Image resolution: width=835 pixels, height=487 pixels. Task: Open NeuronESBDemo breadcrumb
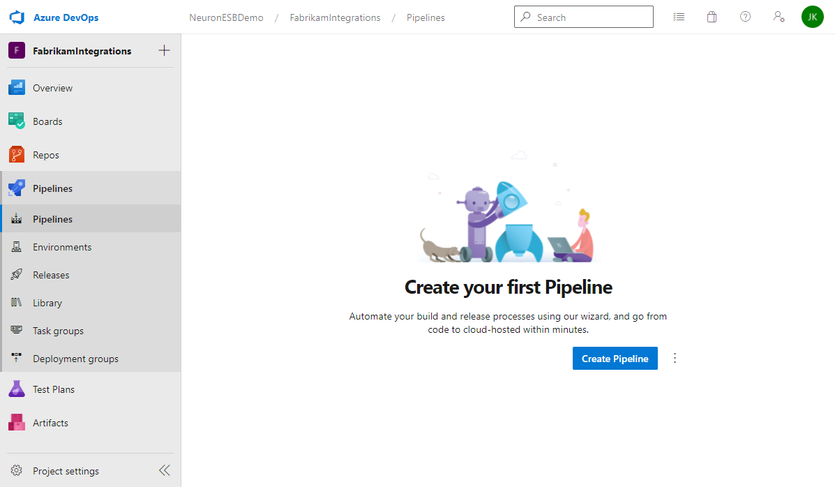pyautogui.click(x=226, y=17)
